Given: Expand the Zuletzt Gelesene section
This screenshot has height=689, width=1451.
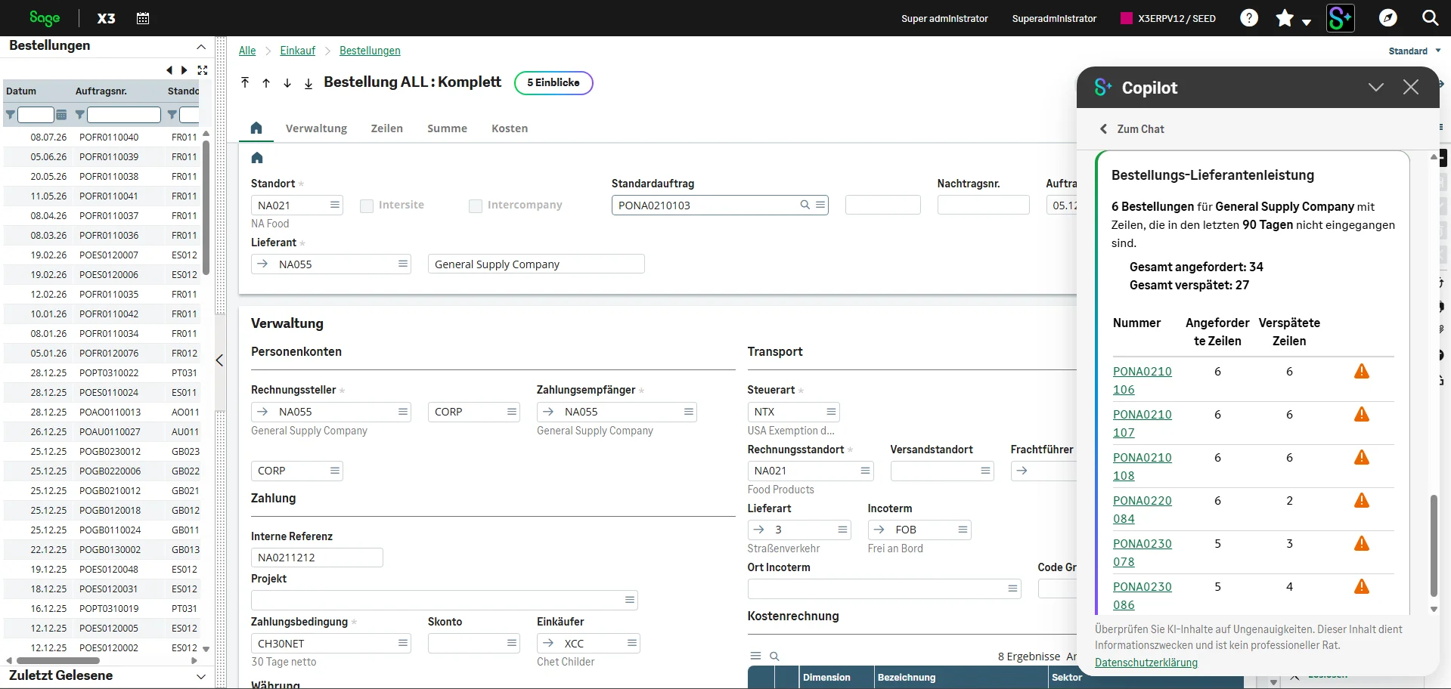Looking at the screenshot, I should tap(201, 676).
